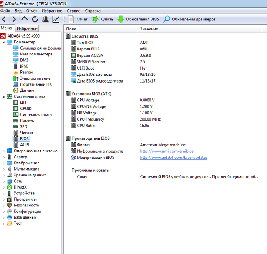Open the Файл menu
This screenshot has height=254, width=267.
[5, 11]
